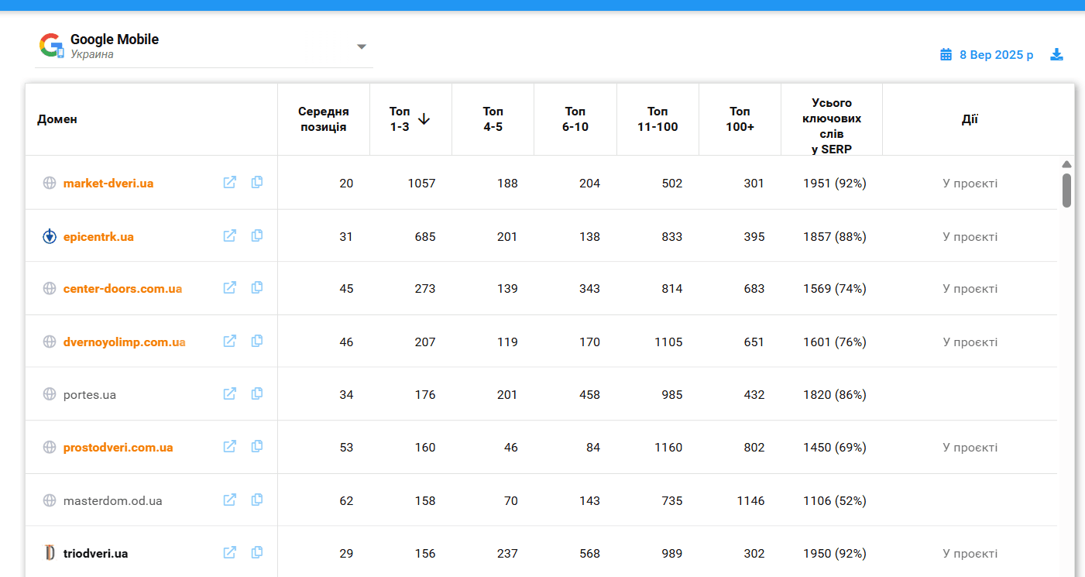Click the 1057 value in Топ 1-3
This screenshot has height=577, width=1085.
421,184
